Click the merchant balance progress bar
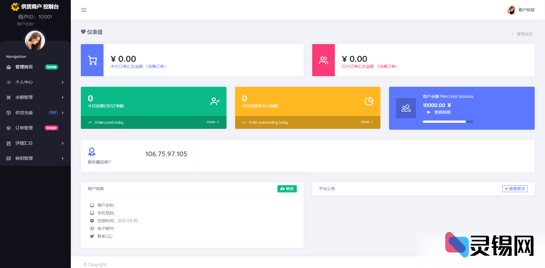This screenshot has height=268, width=545. (x=448, y=122)
